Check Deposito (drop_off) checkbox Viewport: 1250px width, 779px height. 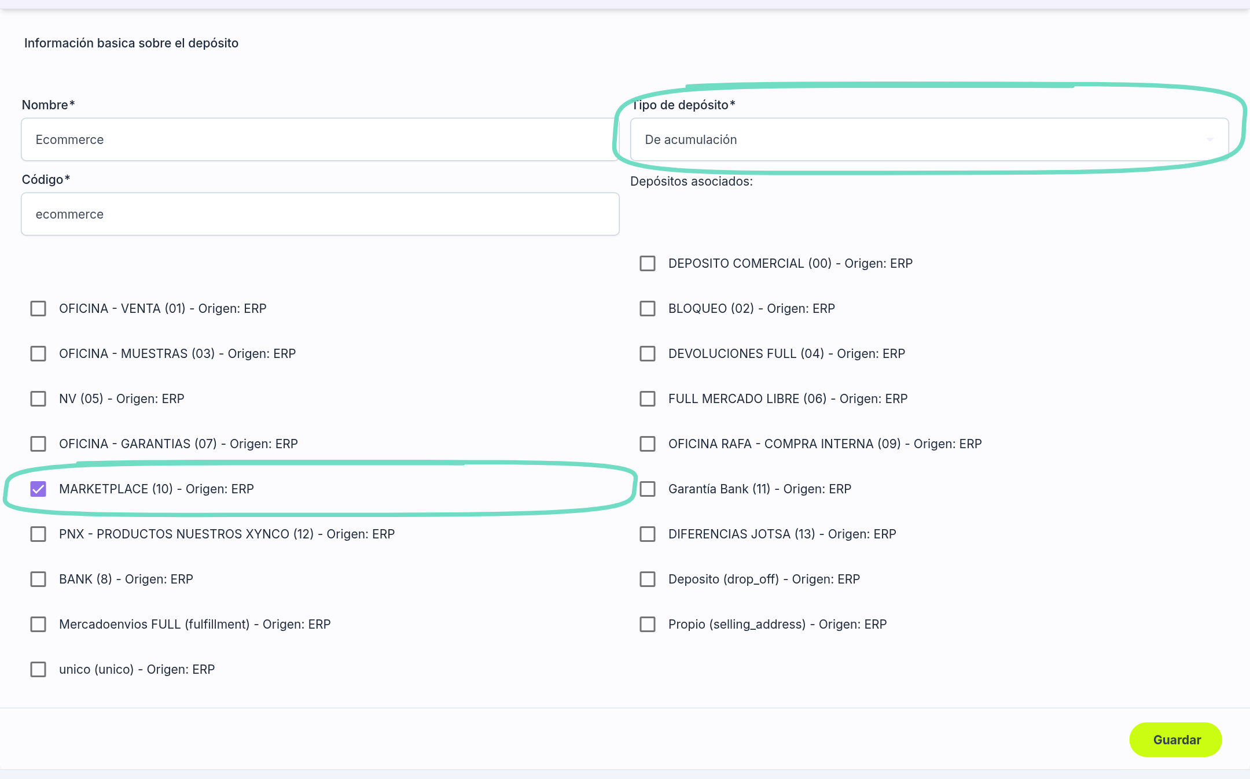[648, 579]
